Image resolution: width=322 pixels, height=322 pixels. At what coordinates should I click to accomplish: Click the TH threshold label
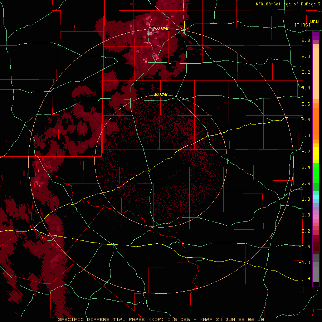pos(307,279)
